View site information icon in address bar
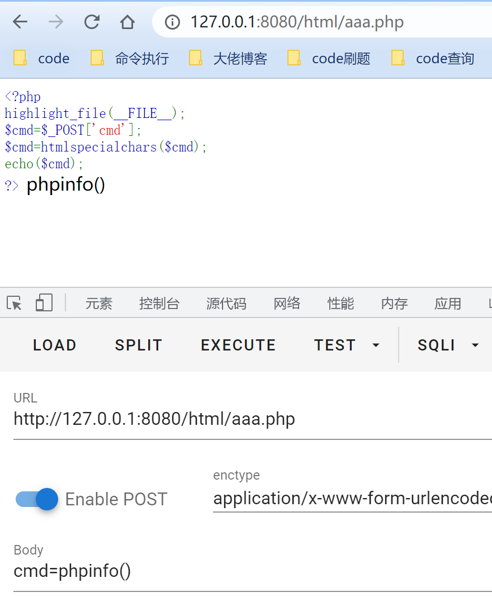Viewport: 492px width, 597px height. point(173,22)
